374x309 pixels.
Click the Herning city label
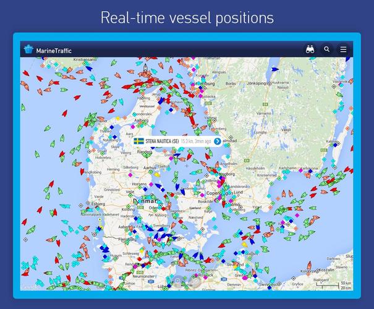113,169
